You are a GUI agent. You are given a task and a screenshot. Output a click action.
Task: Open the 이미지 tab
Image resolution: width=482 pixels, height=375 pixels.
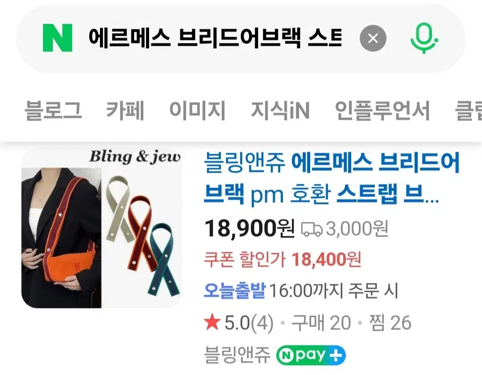(197, 110)
